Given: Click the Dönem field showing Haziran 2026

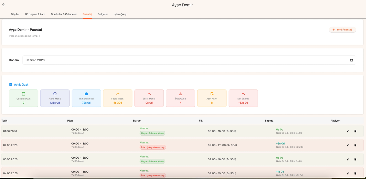Looking at the screenshot, I should click(x=189, y=60).
